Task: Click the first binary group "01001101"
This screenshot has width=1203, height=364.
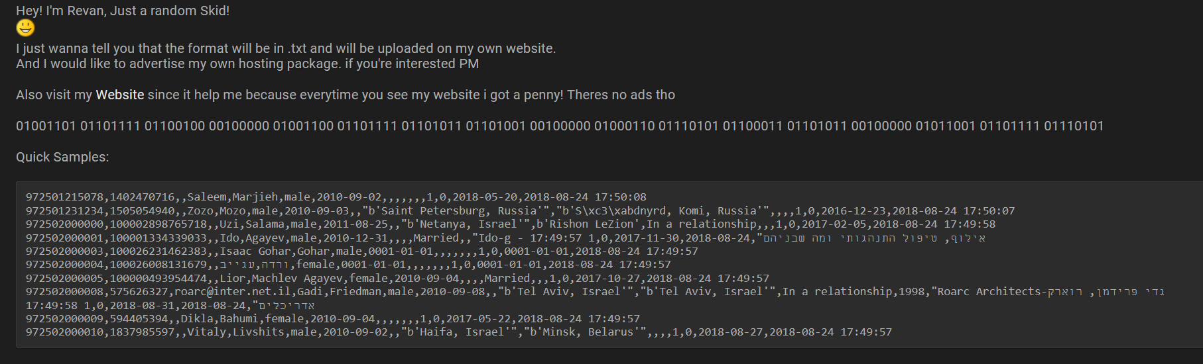Action: (46, 126)
